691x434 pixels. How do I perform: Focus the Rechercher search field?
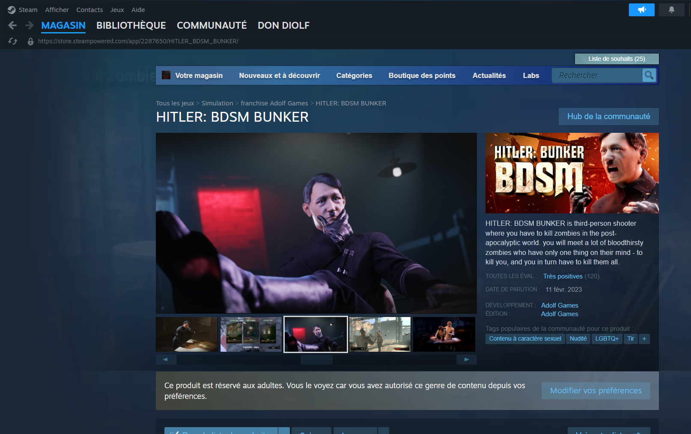[598, 75]
